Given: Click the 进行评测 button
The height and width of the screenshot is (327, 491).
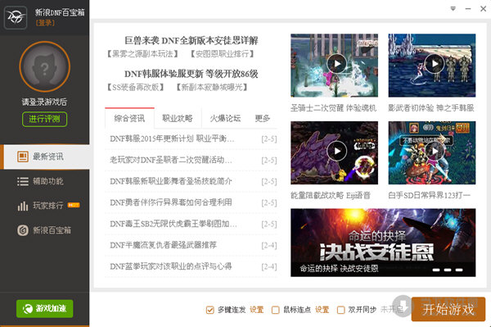Looking at the screenshot, I should [x=44, y=119].
